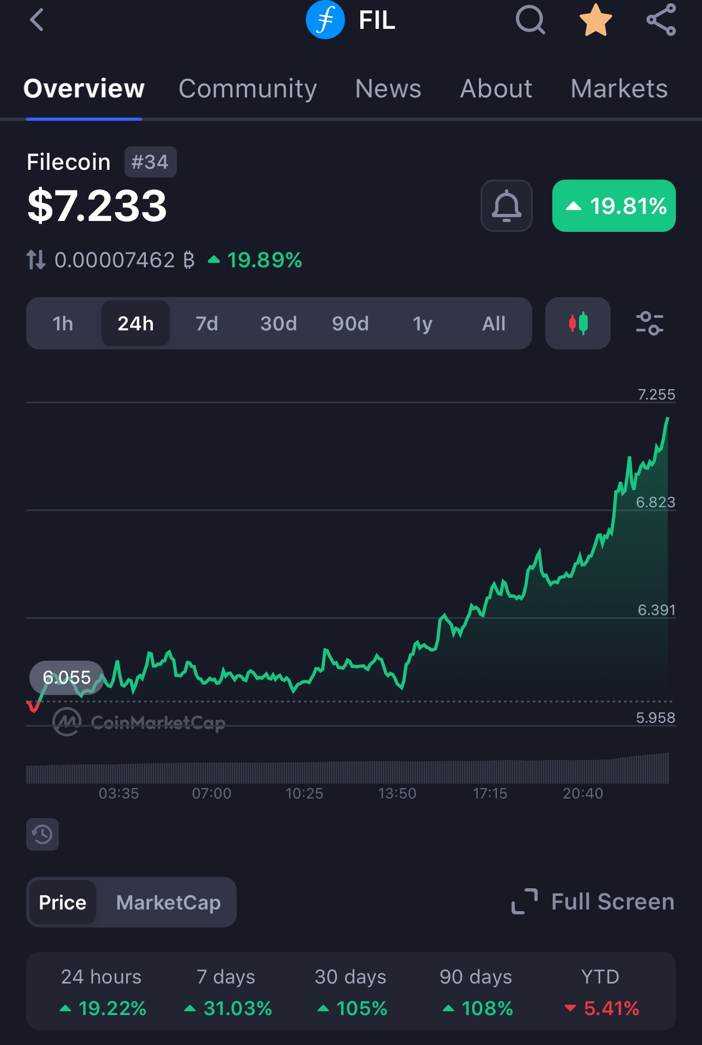Screen dimensions: 702x1045
Task: Toggle the favorite star icon
Action: coord(596,21)
